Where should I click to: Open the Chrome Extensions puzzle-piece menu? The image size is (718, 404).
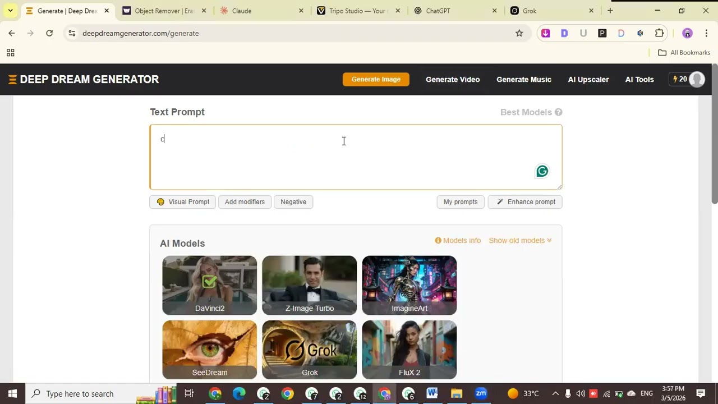click(660, 33)
